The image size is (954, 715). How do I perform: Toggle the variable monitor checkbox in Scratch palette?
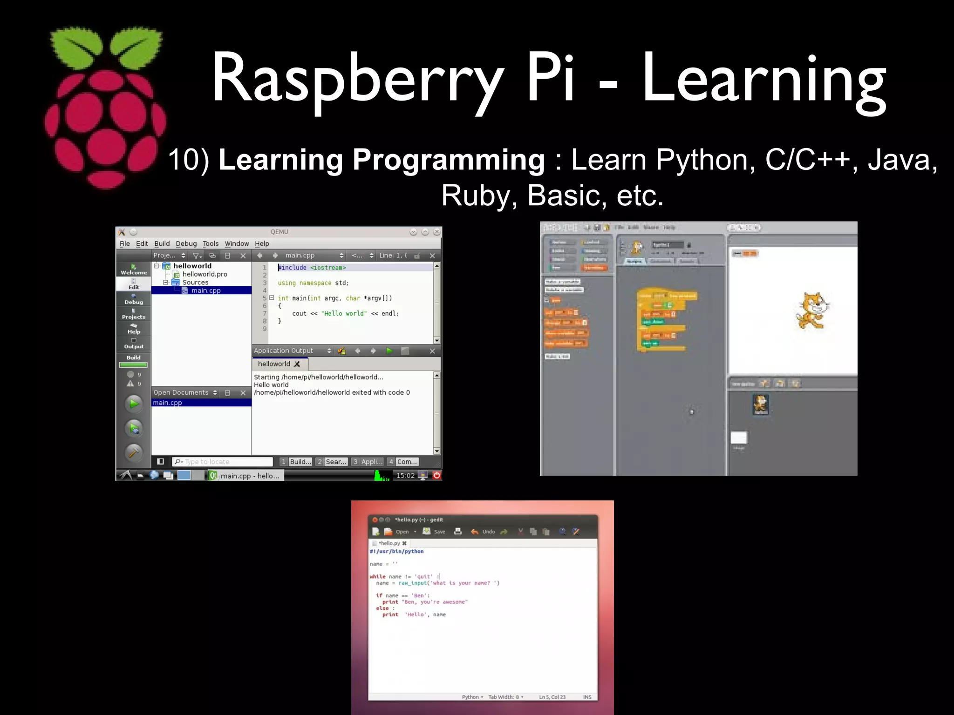click(547, 301)
